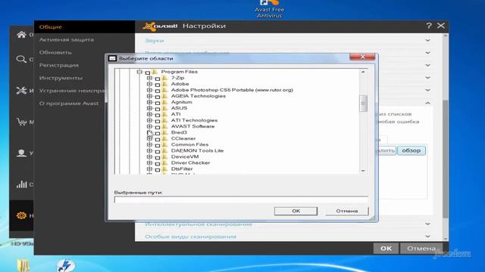Check the 7-Zip folder checkbox
485x272 pixels.
[x=158, y=79]
